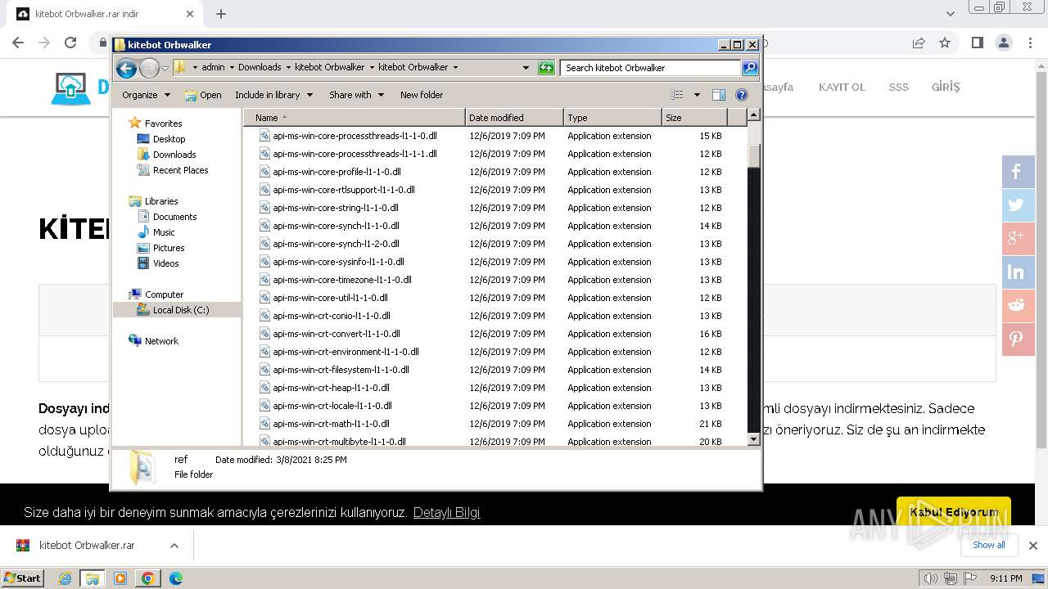
Task: Open the Videos library
Action: click(165, 263)
